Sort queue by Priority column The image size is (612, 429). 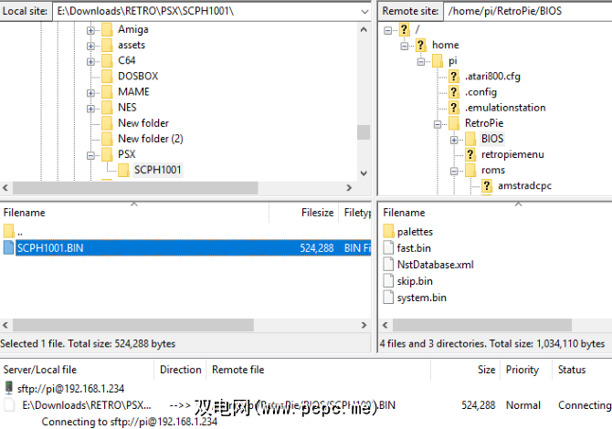[526, 370]
